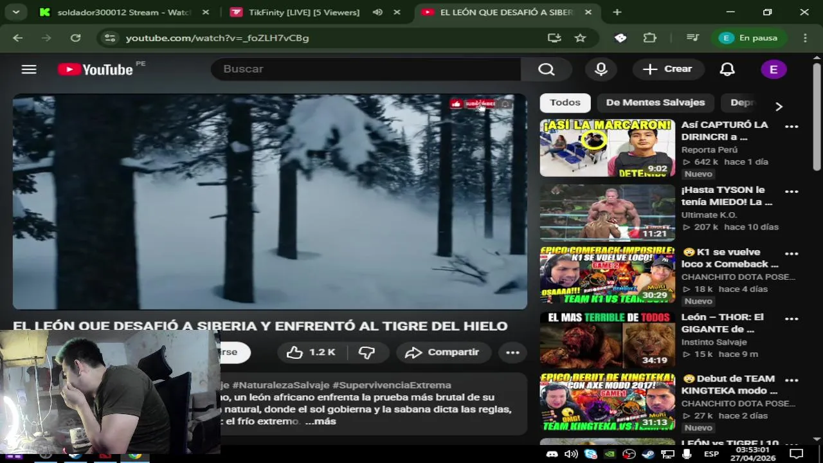Go back to the previous page

tap(17, 38)
